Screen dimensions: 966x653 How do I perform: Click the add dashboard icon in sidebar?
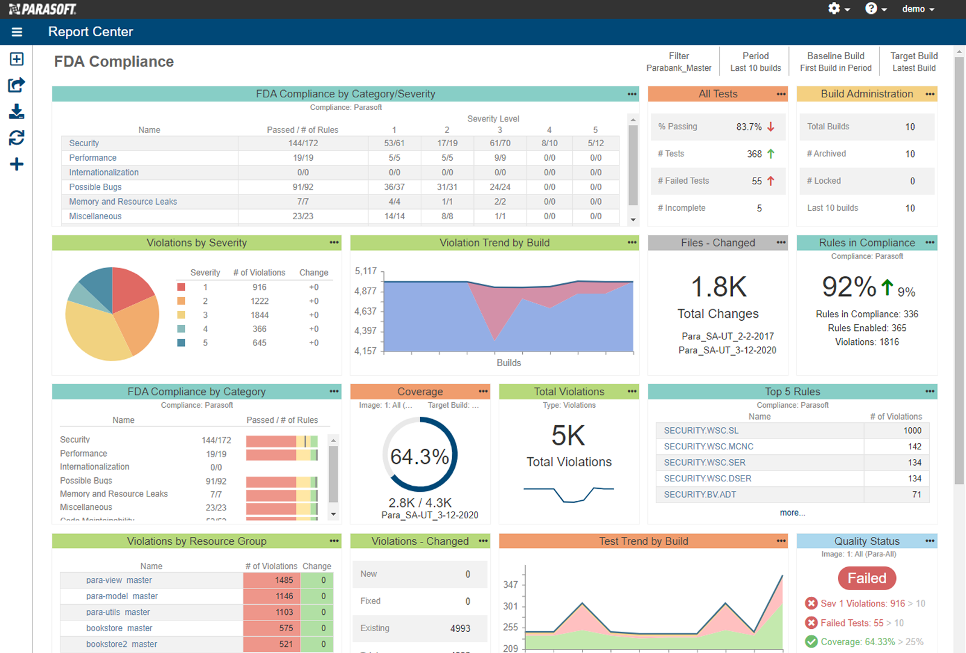[17, 59]
